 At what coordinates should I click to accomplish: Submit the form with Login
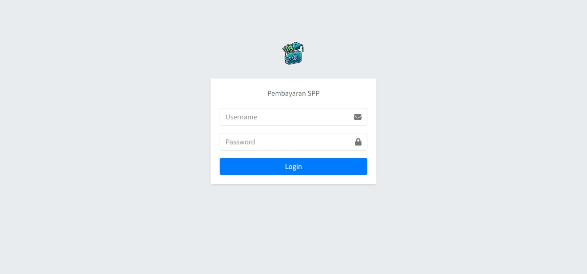click(x=293, y=167)
